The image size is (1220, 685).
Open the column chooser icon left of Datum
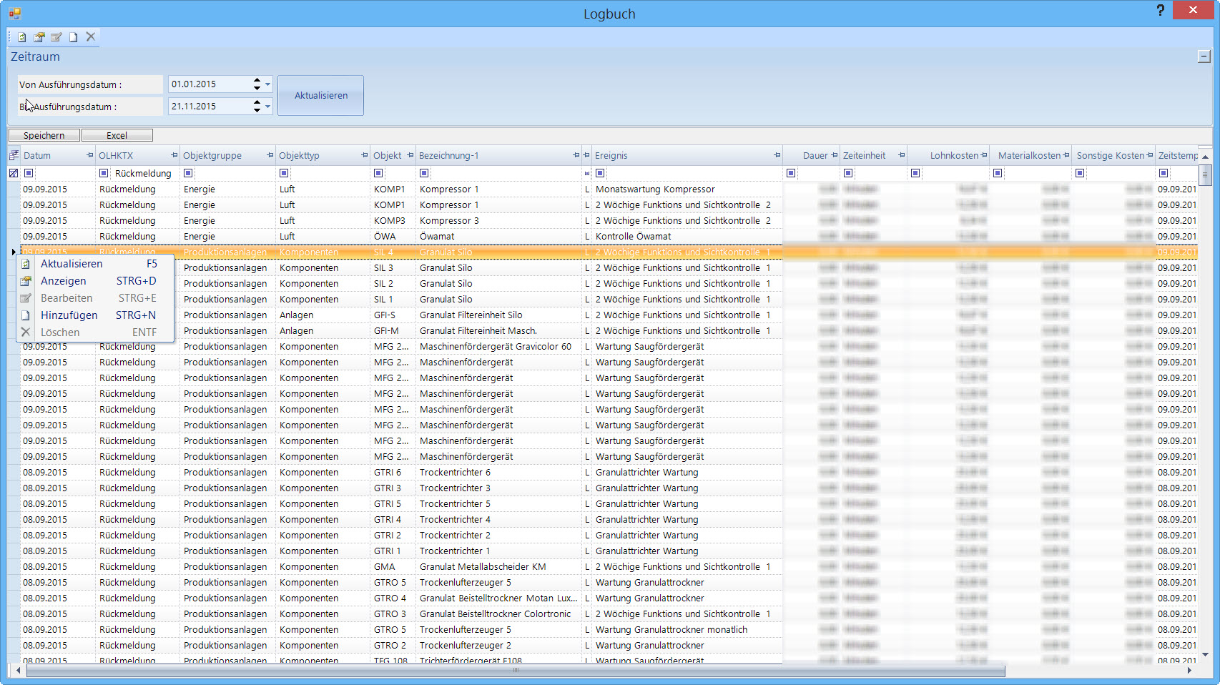point(14,155)
